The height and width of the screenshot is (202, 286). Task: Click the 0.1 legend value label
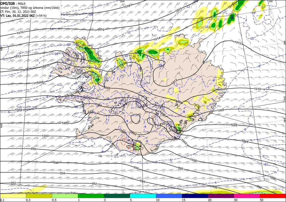tap(2, 200)
